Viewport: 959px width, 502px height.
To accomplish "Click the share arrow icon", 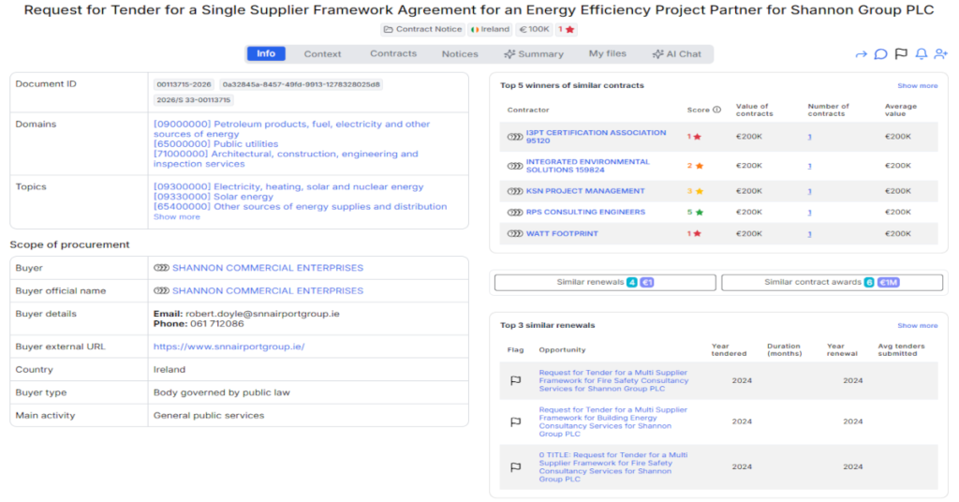I will (x=862, y=54).
